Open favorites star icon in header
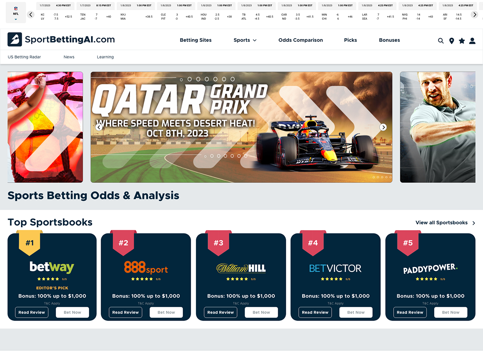This screenshot has width=483, height=362. pyautogui.click(x=462, y=41)
